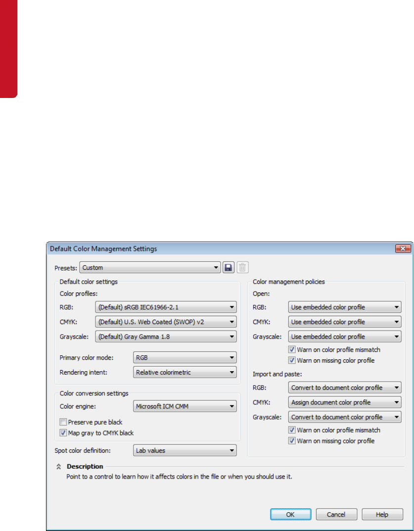Open the Open policy Grayscale dropdown
This screenshot has height=531, width=414.
point(345,337)
